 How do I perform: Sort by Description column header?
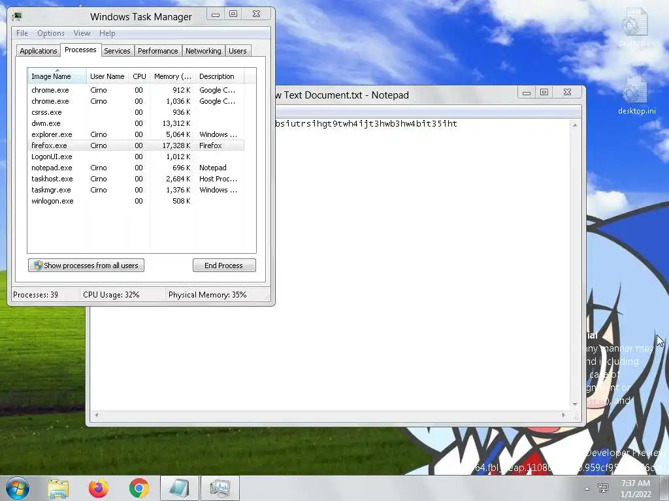[220, 76]
